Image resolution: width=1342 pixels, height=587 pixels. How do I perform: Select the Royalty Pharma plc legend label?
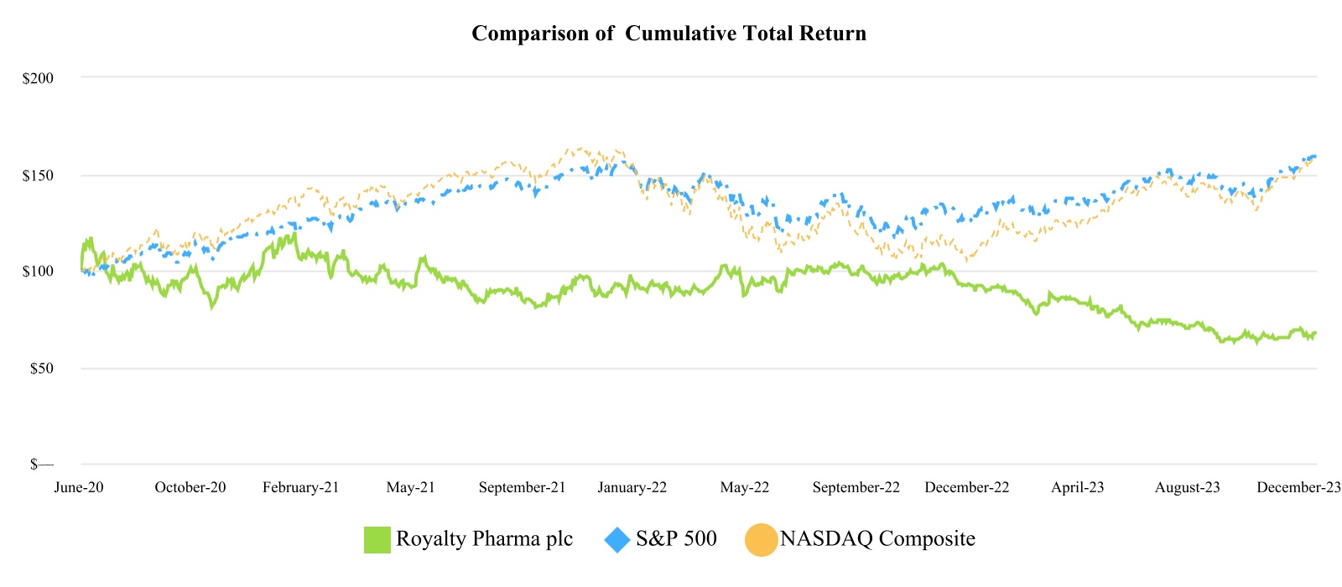484,538
